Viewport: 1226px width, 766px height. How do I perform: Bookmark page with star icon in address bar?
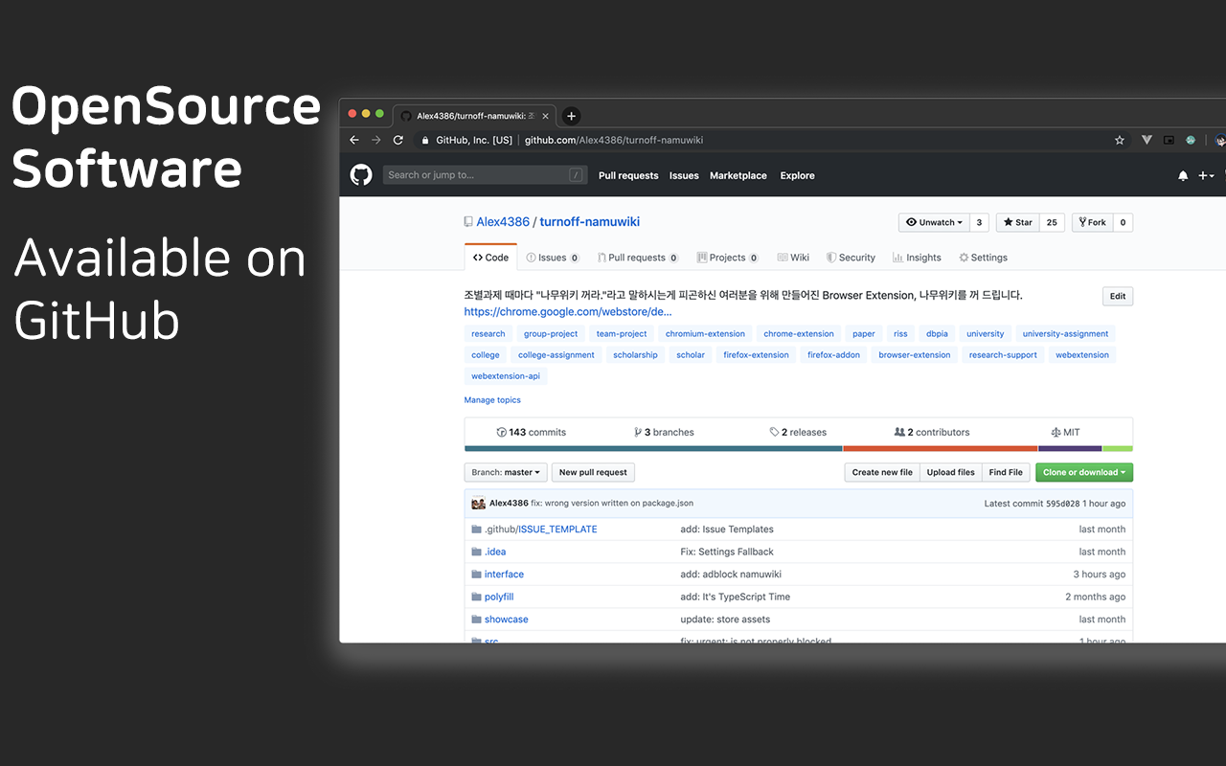click(1120, 140)
